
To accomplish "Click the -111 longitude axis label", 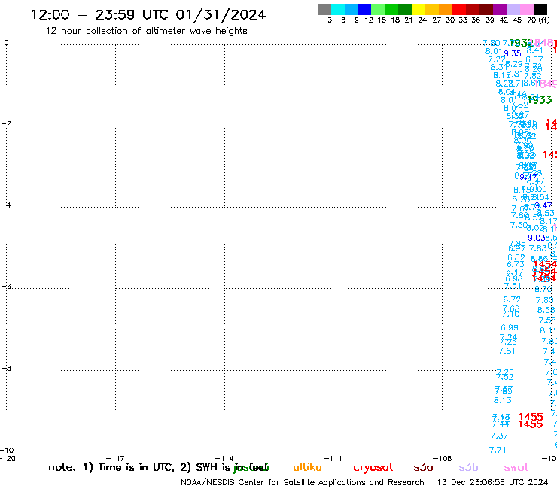I will pos(333,458).
